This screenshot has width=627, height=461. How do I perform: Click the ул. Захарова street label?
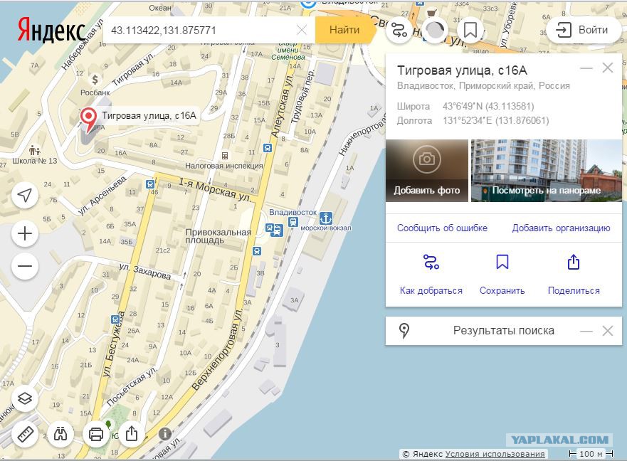tap(145, 272)
